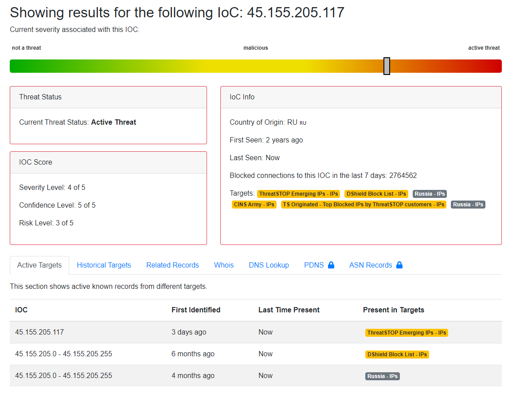Select the Related Records tab

pos(172,264)
